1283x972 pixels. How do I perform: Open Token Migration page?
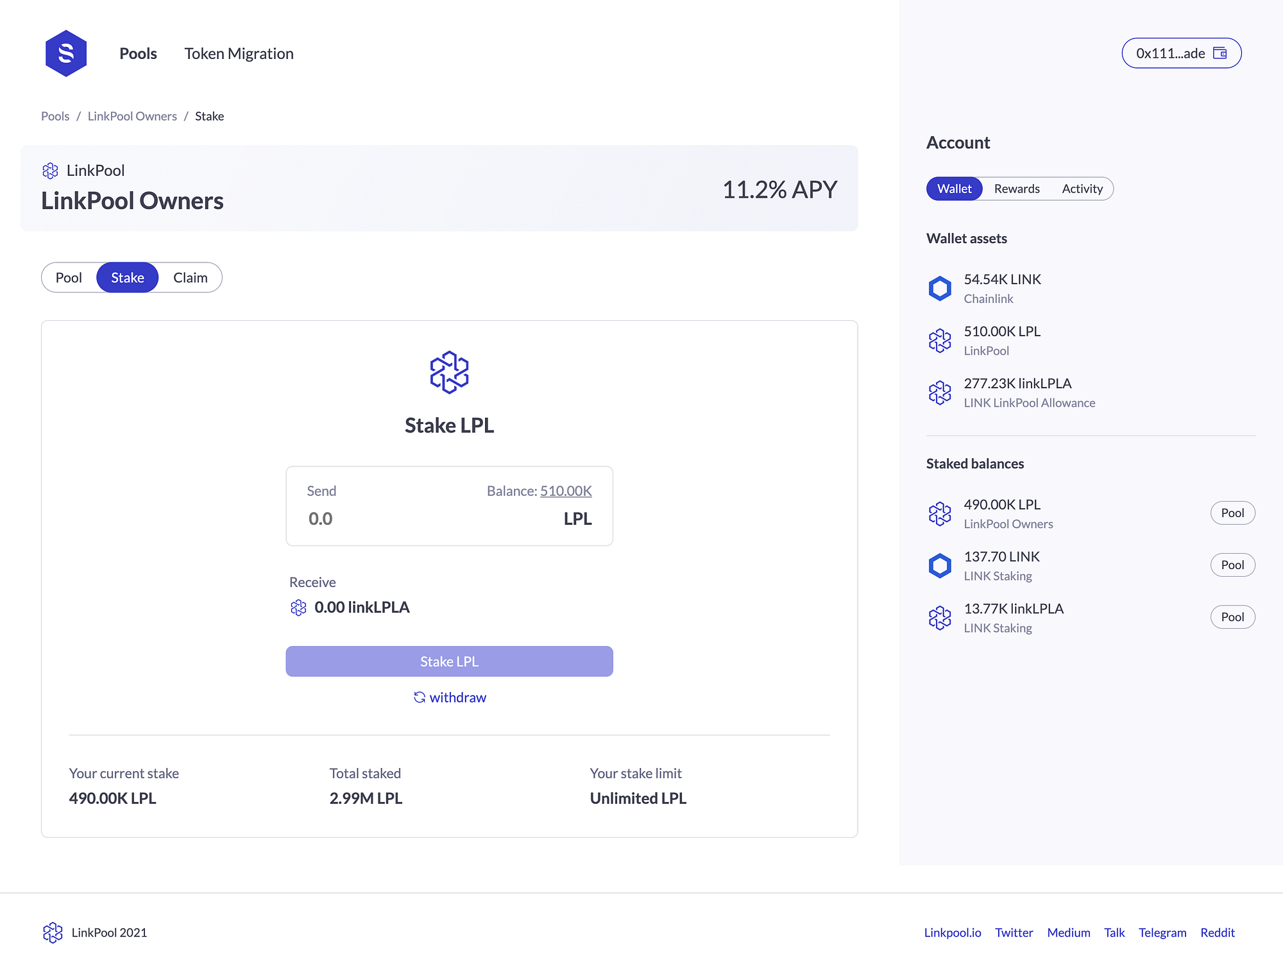(239, 54)
